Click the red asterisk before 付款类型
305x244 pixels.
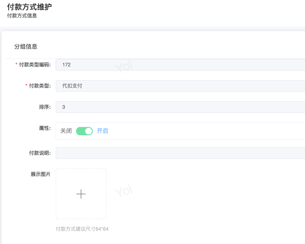(27, 86)
